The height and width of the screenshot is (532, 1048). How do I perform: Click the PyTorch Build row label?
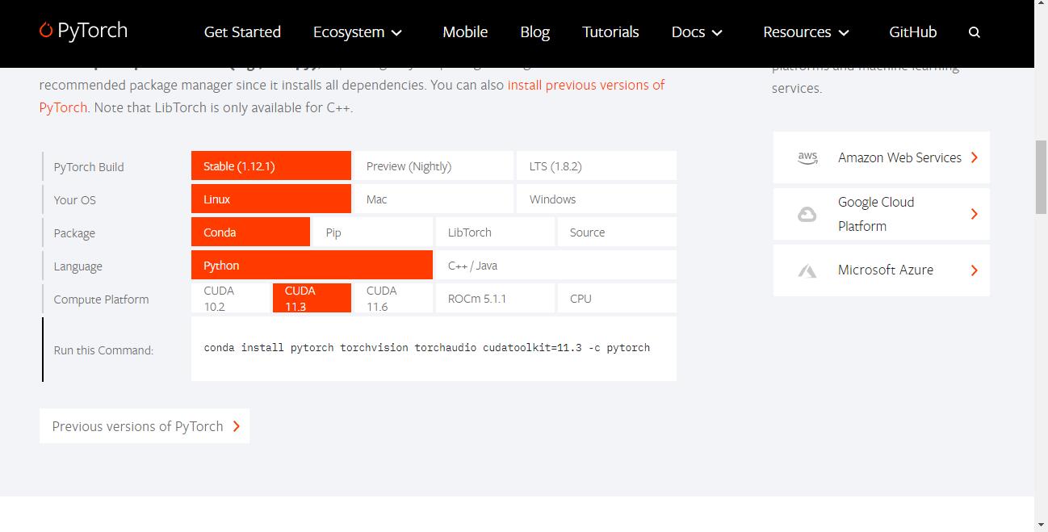pos(89,166)
